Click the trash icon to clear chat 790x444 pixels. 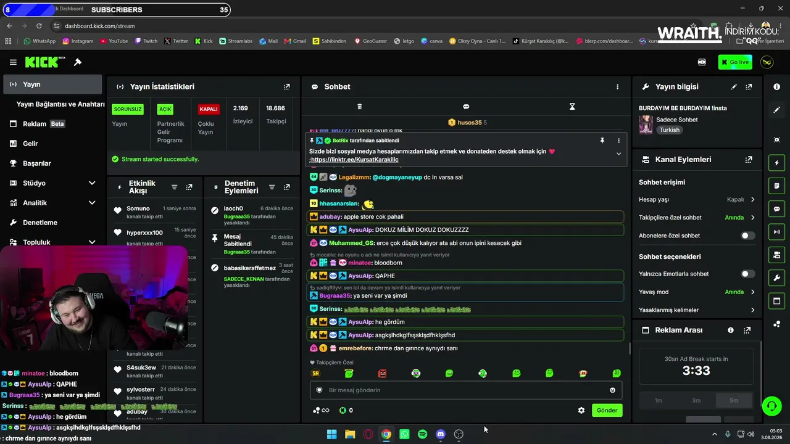[x=360, y=107]
